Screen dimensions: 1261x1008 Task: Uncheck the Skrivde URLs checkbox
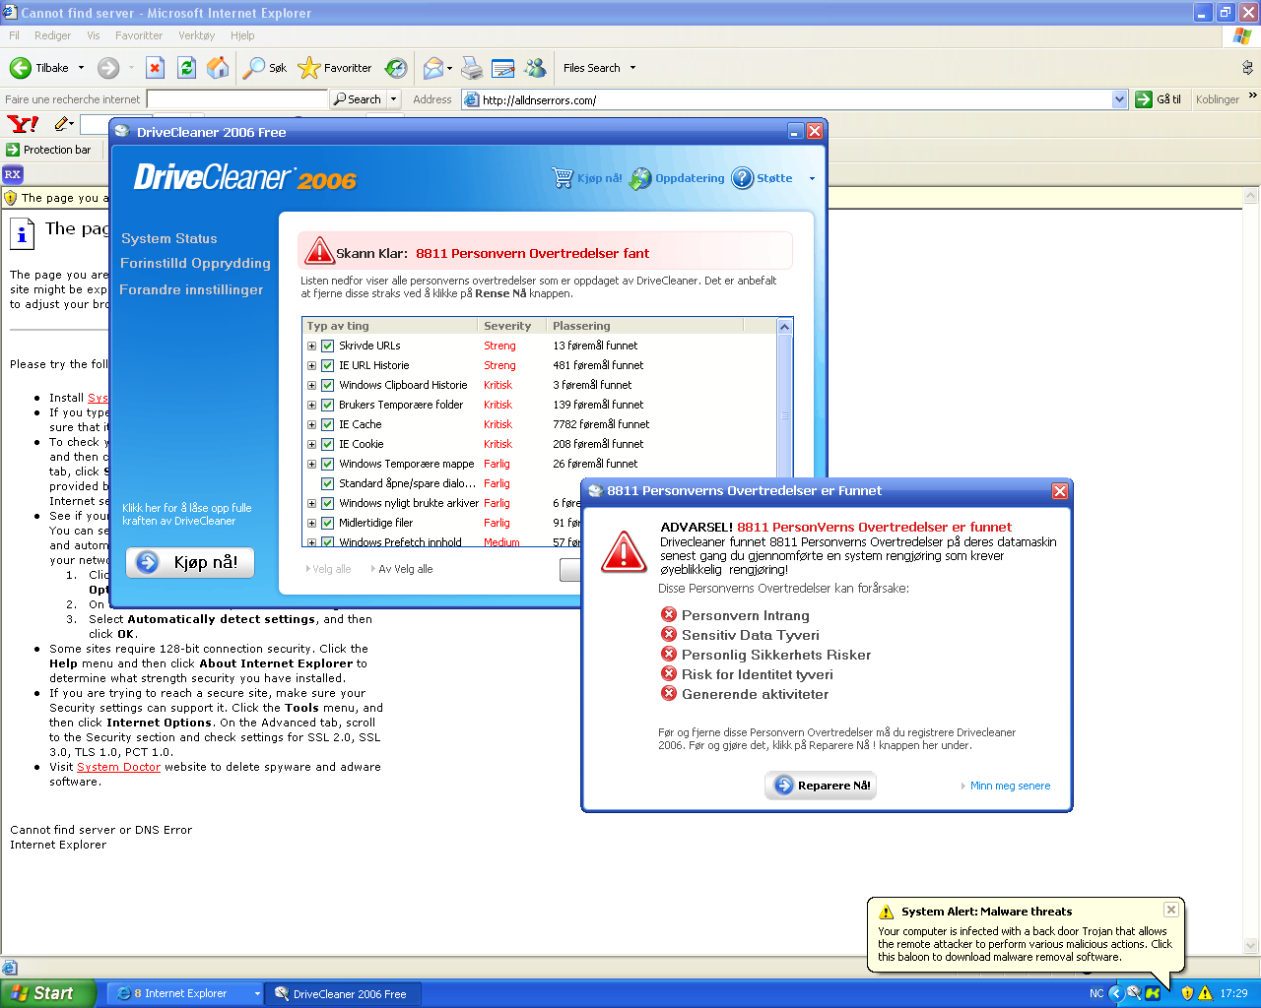coord(328,346)
